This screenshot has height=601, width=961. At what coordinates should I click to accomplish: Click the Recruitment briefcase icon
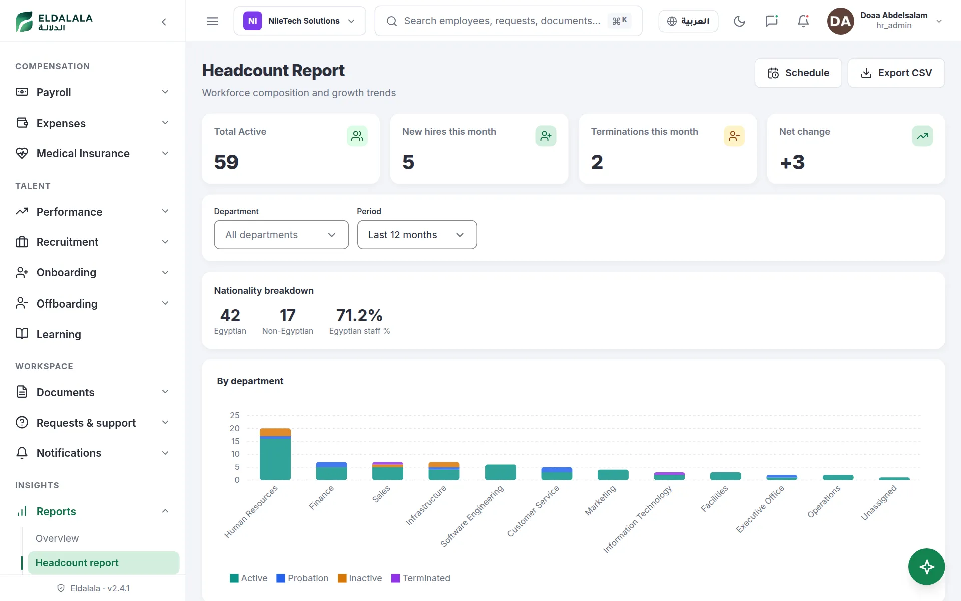22,242
